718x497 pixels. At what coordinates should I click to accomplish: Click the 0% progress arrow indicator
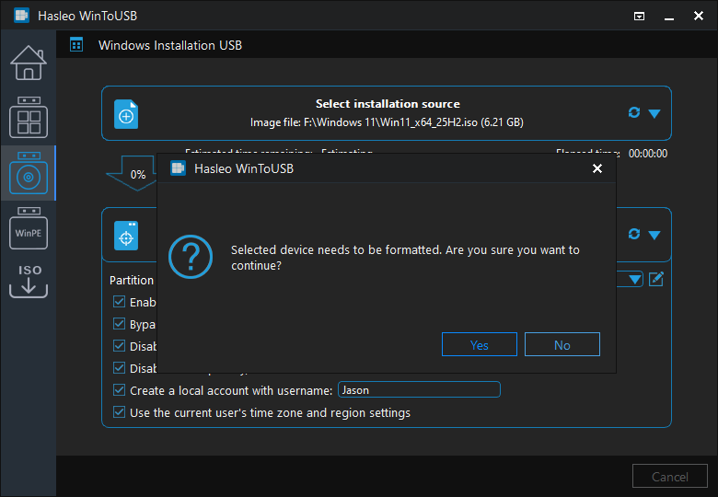133,173
